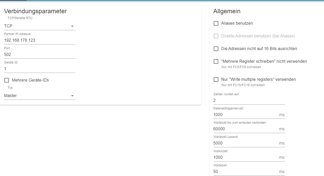Screen dimensions: 324x176
Task: Tick the Mehrere Geräte-IDs checkbox
Action: pyautogui.click(x=7, y=80)
